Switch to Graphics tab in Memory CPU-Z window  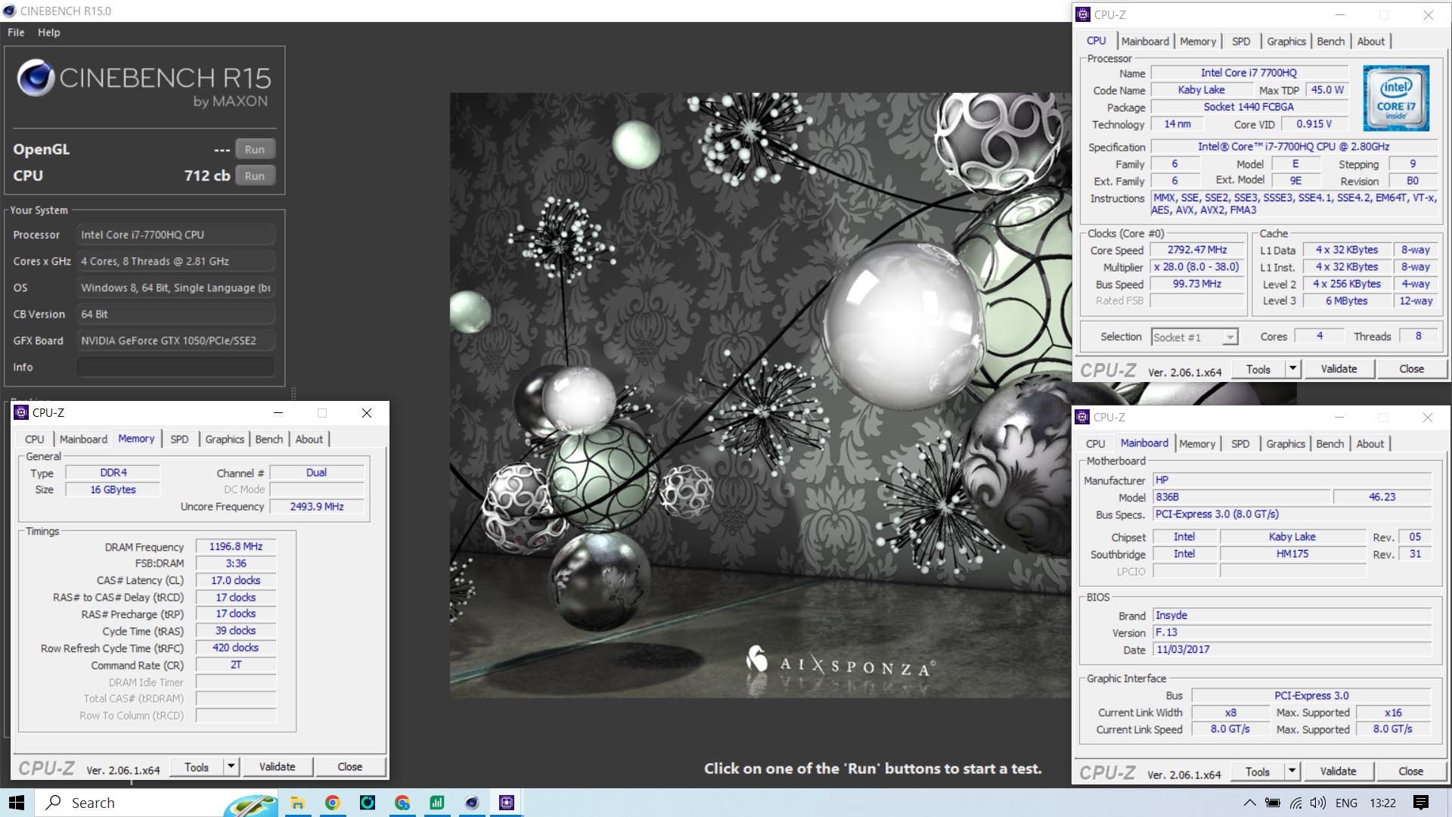point(225,439)
